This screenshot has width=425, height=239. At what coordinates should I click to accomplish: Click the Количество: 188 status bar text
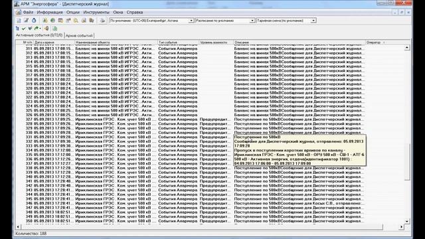pyautogui.click(x=31, y=234)
